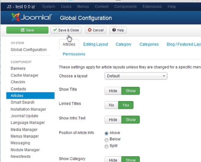The image size is (201, 162).
Task: Open Language Manager settings
Action: [x=28, y=123]
